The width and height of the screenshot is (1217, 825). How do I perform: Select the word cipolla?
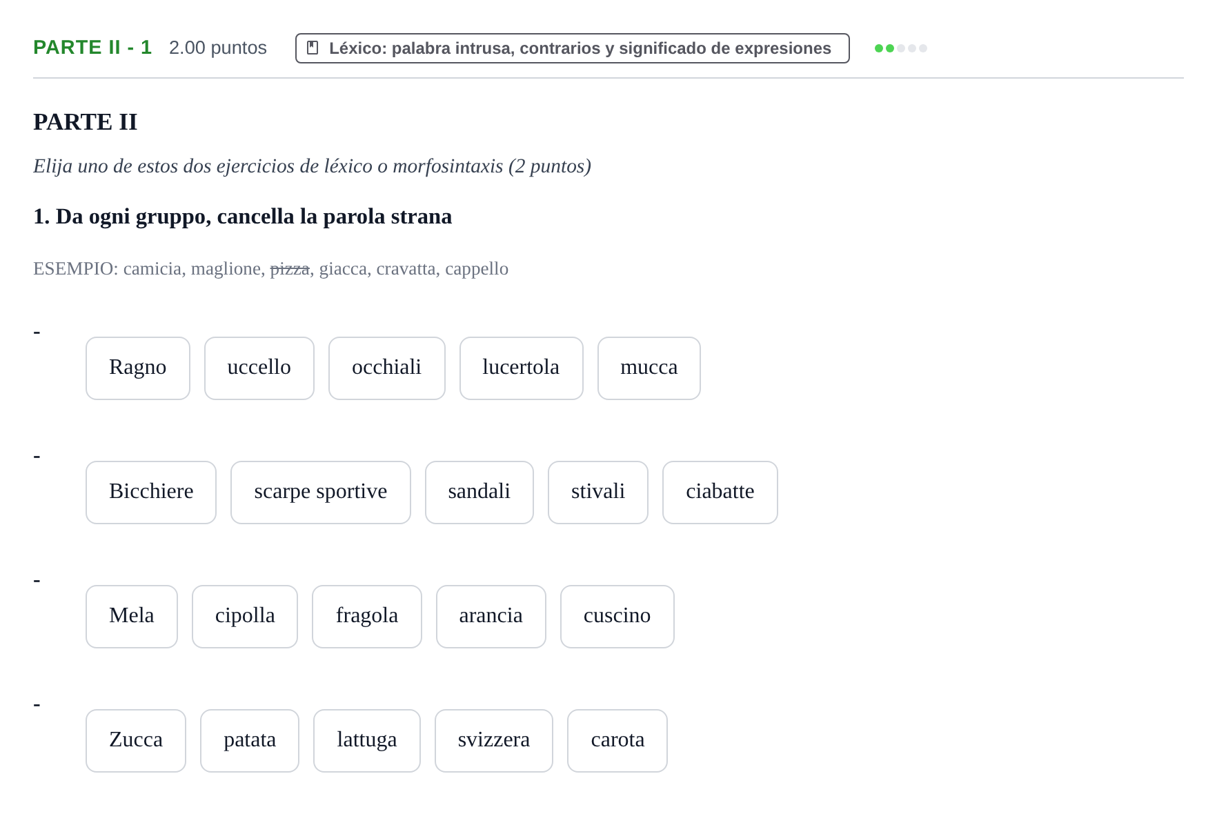click(x=245, y=617)
